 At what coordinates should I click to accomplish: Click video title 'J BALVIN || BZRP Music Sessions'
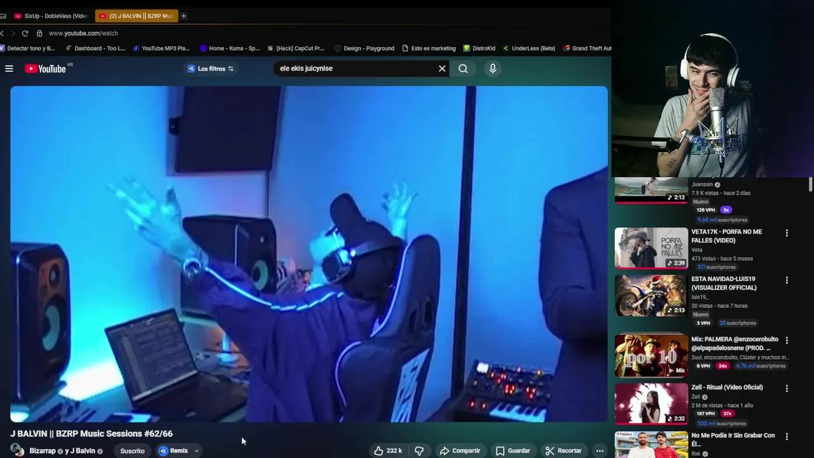91,434
